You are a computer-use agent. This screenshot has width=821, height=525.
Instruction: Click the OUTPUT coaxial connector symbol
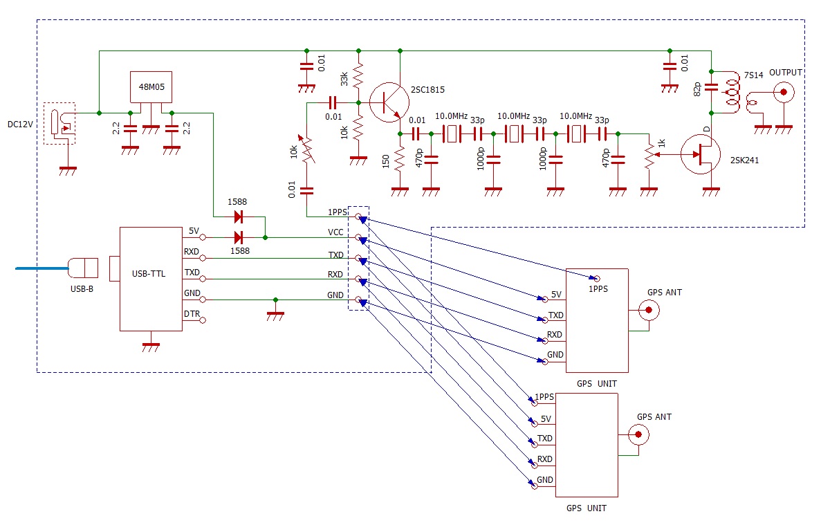(784, 92)
